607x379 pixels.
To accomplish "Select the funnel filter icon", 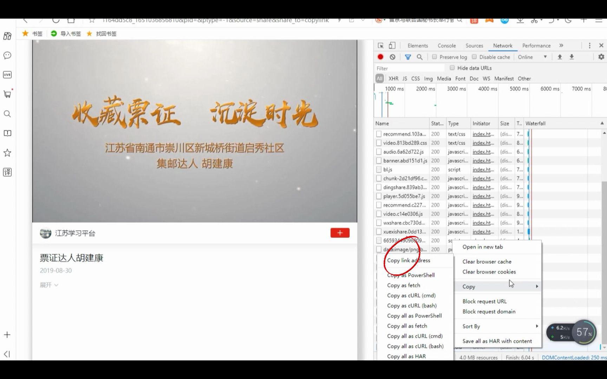I will pyautogui.click(x=408, y=57).
